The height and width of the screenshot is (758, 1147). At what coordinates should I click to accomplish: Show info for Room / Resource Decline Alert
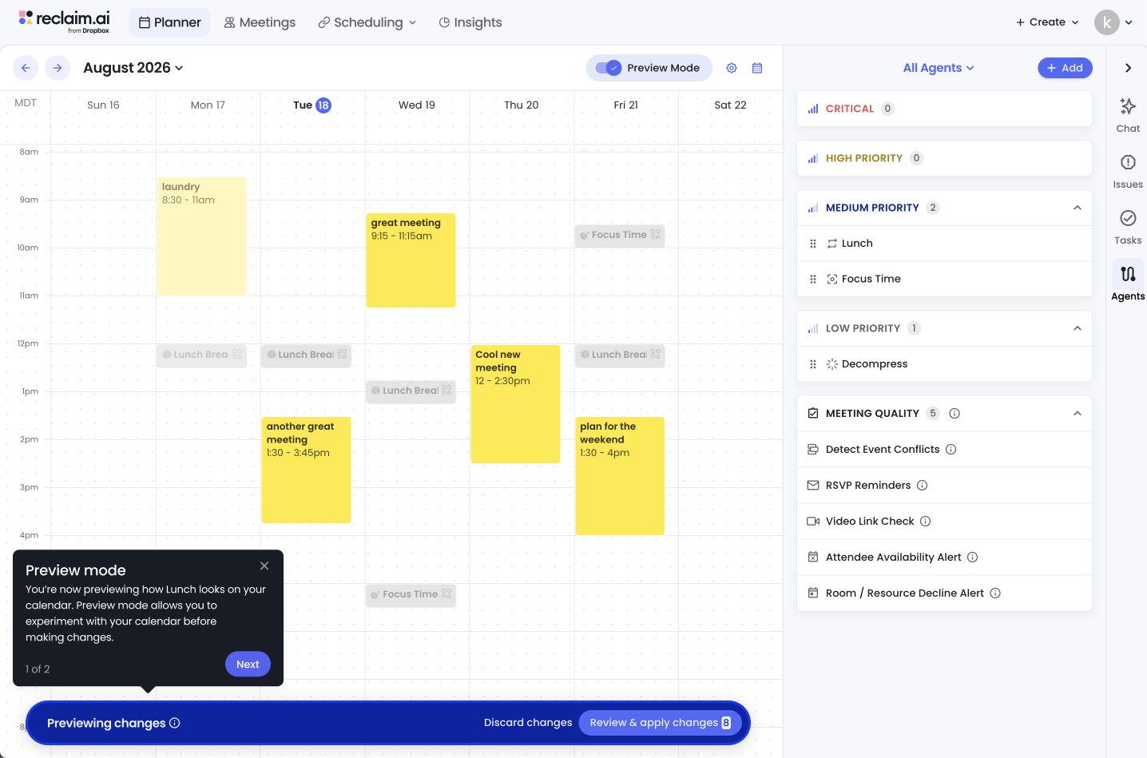[x=995, y=593]
